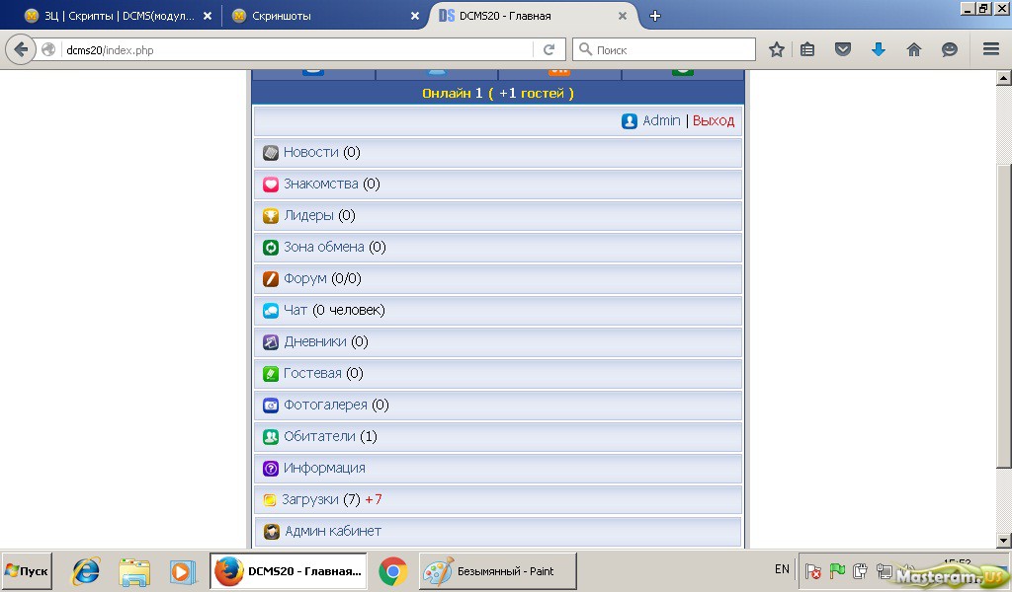Open the Дневники link
This screenshot has height=592, width=1012.
(315, 342)
